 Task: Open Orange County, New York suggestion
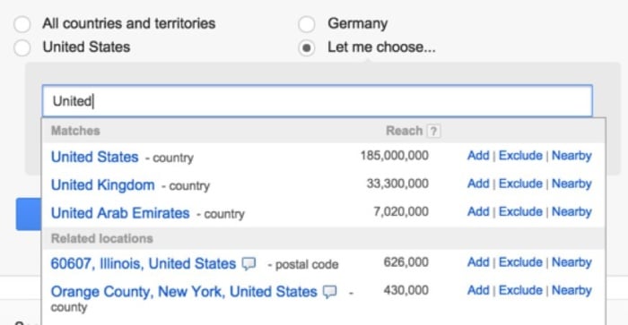[x=184, y=292]
